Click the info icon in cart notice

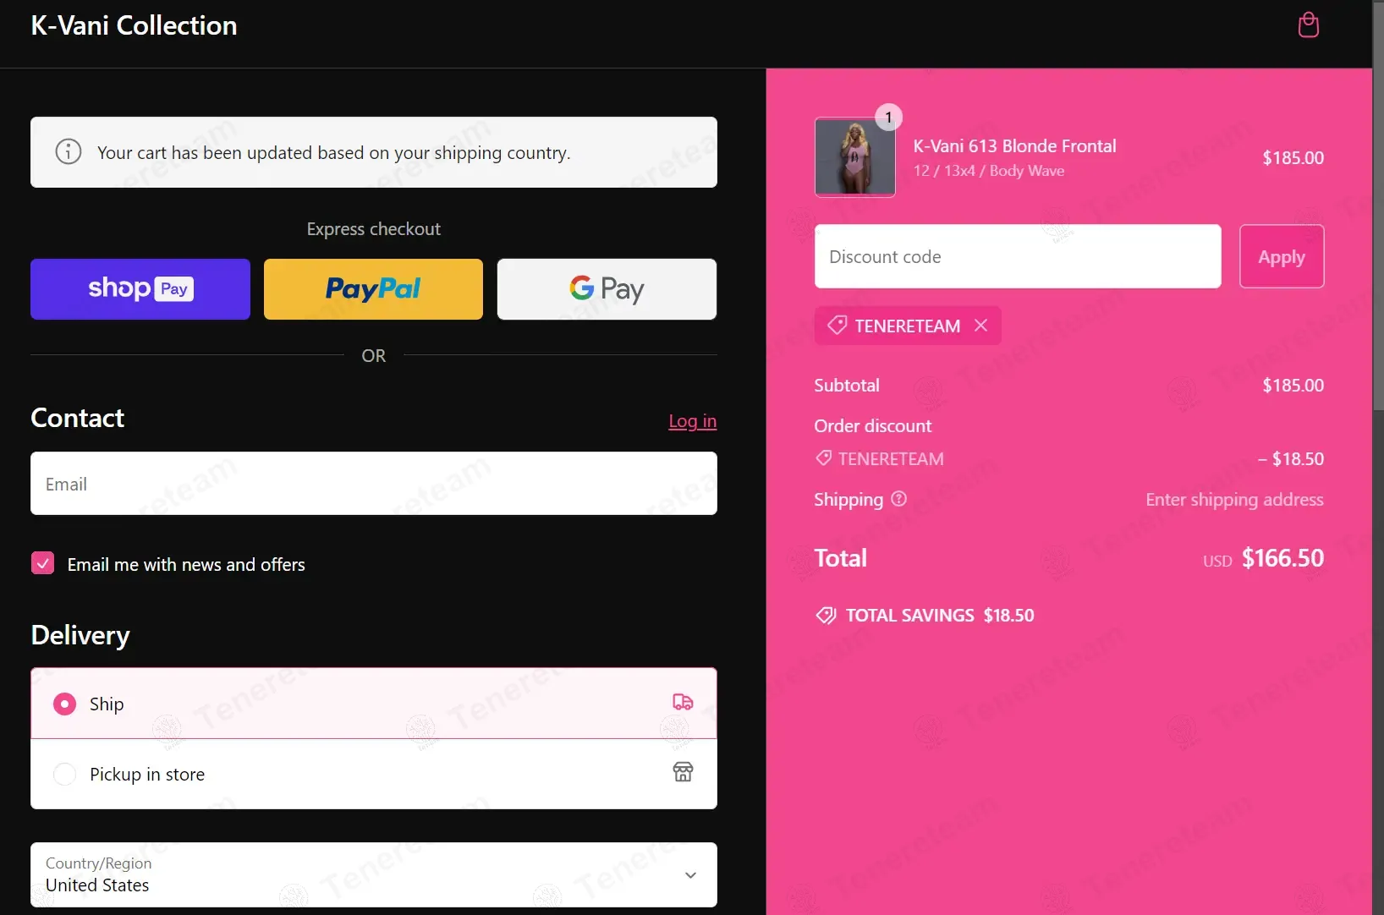[x=69, y=151]
